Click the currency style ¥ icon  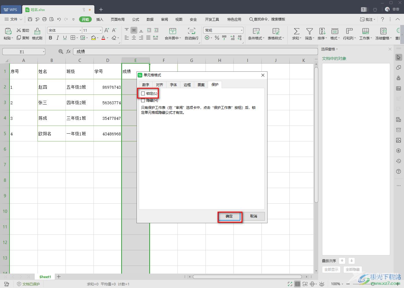pos(207,38)
